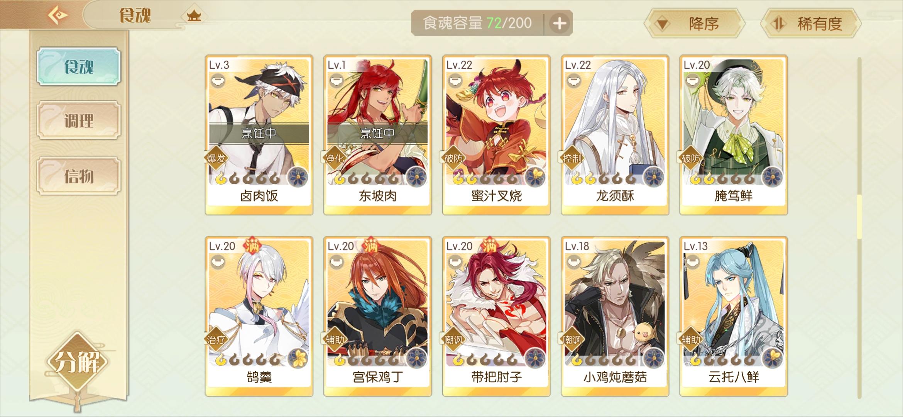Viewport: 903px width, 417px height.
Task: Select the 食魂 sidebar button
Action: (x=79, y=66)
